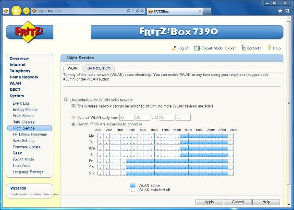
Task: Click the FRITZ! logo
Action: (x=29, y=32)
